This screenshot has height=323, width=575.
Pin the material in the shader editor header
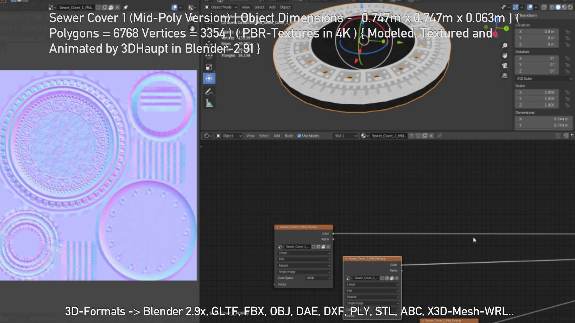(x=439, y=136)
